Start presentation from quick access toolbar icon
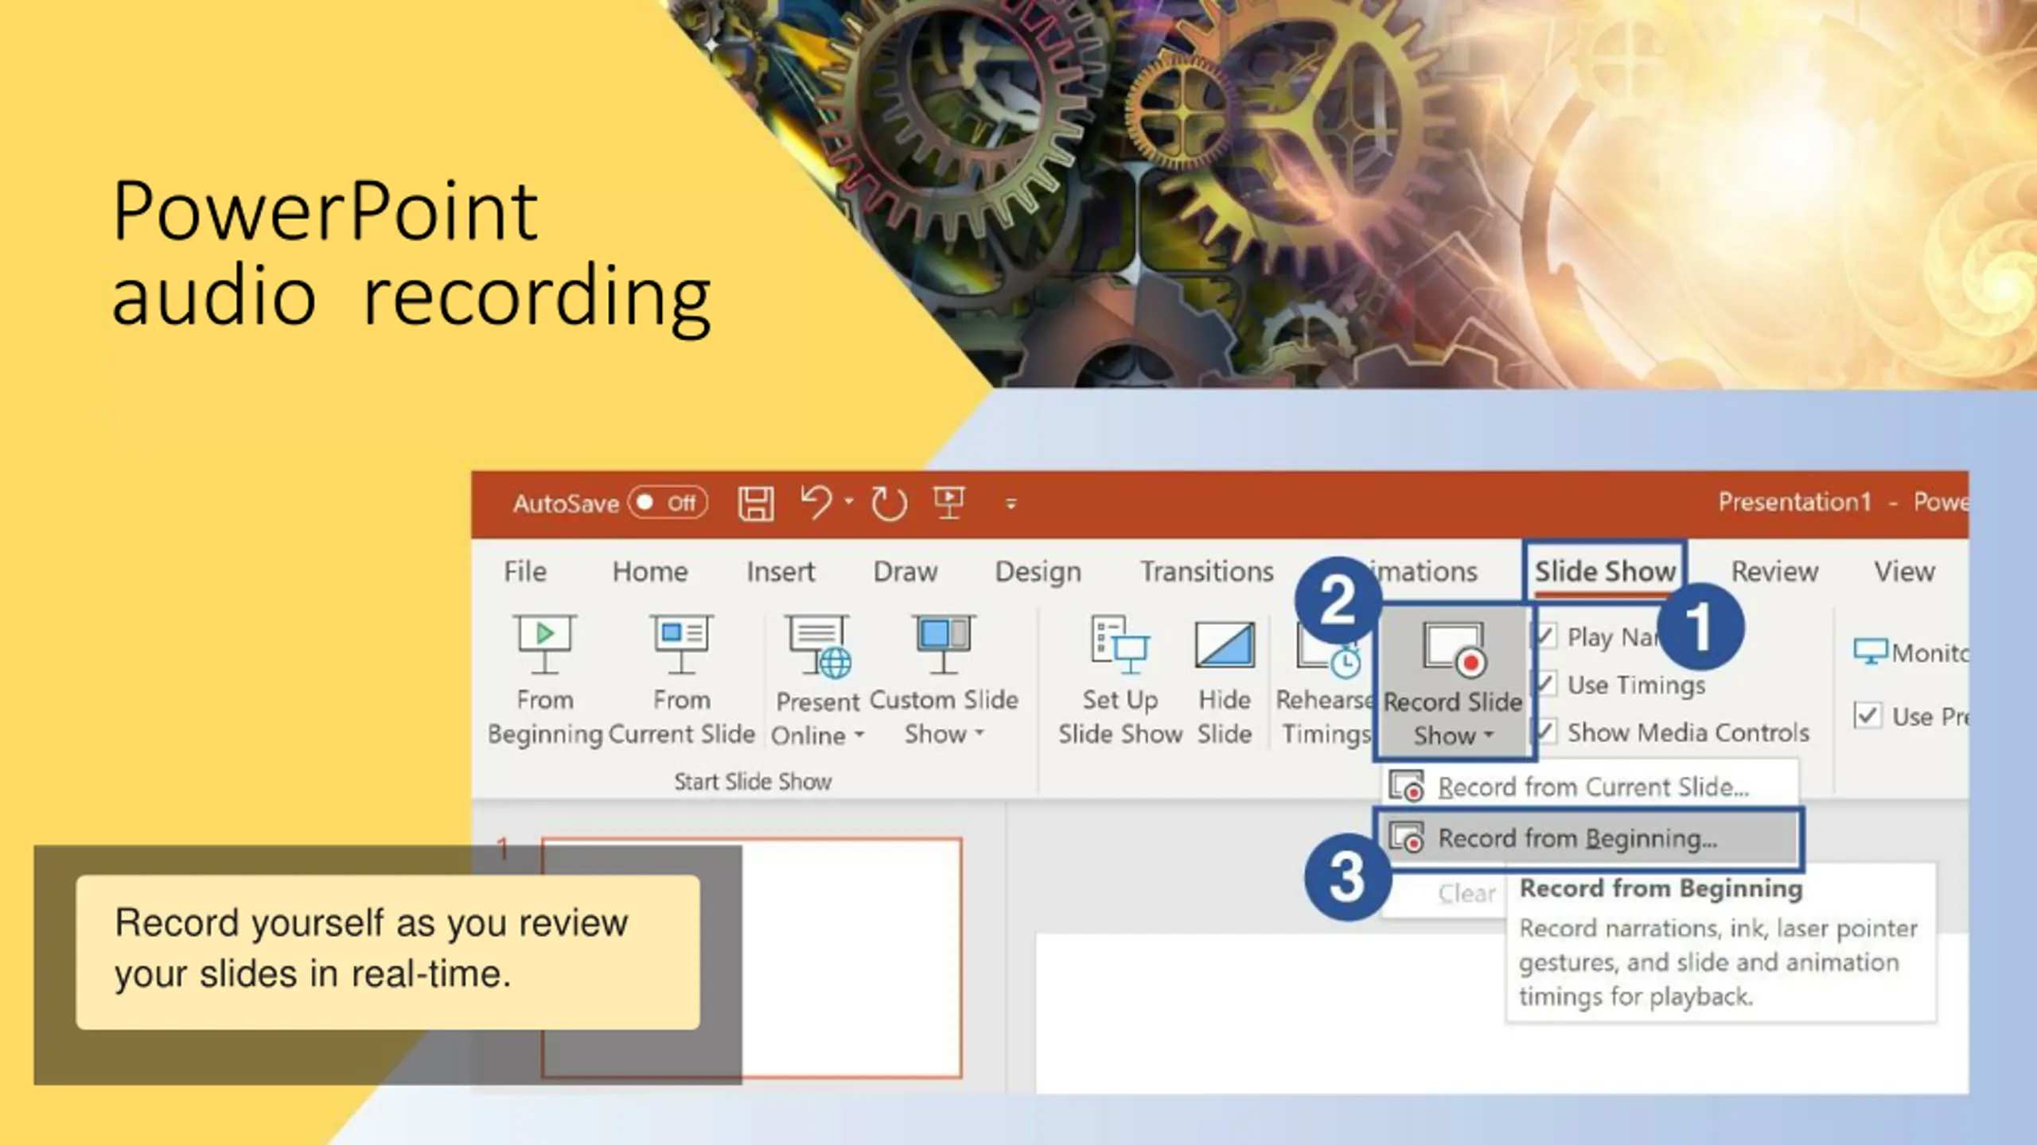This screenshot has width=2037, height=1145. click(948, 503)
